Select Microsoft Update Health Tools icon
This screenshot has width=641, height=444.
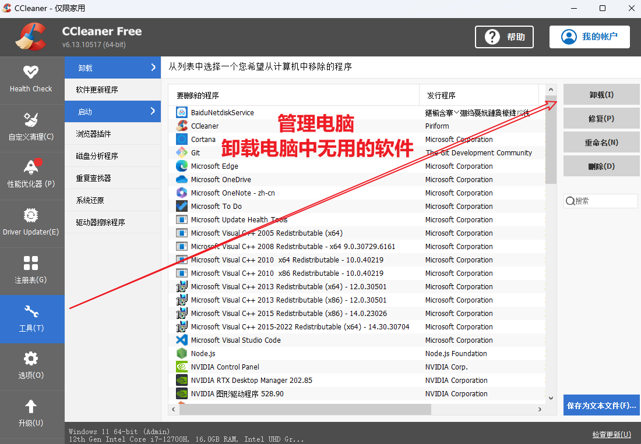pos(181,219)
